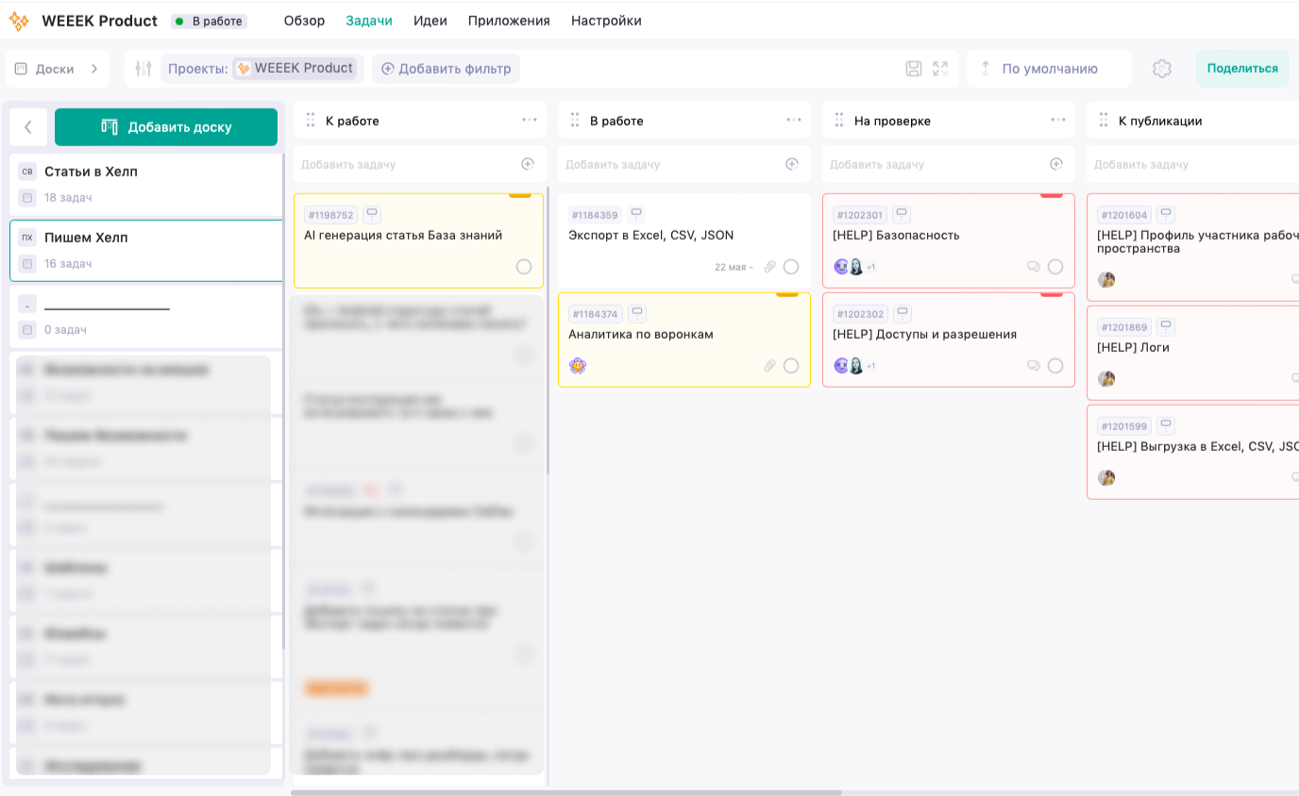Click task ID "#1201869"
This screenshot has height=796, width=1299.
[1124, 327]
